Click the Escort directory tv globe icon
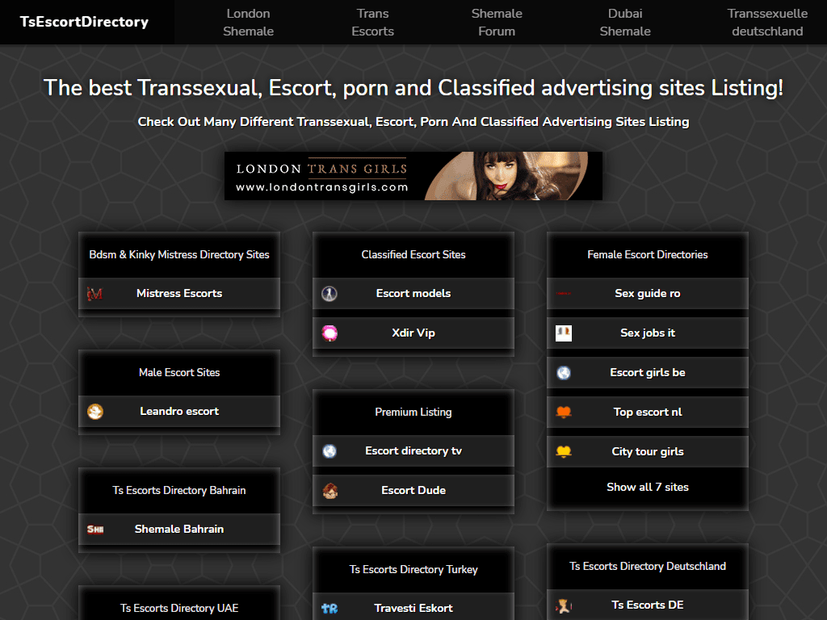The width and height of the screenshot is (827, 620). (x=330, y=451)
